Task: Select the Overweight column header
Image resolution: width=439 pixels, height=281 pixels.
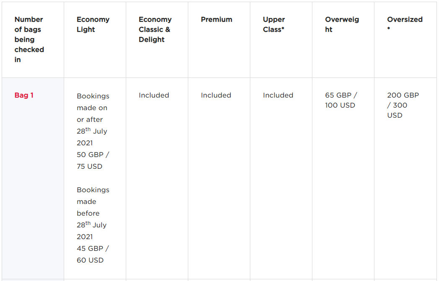Action: point(342,24)
